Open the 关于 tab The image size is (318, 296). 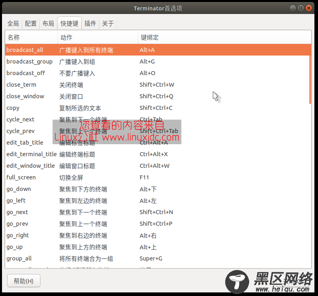tap(108, 24)
